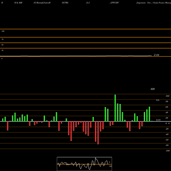
Task: Click the -40 label on MR axis
Action: (167, 134)
